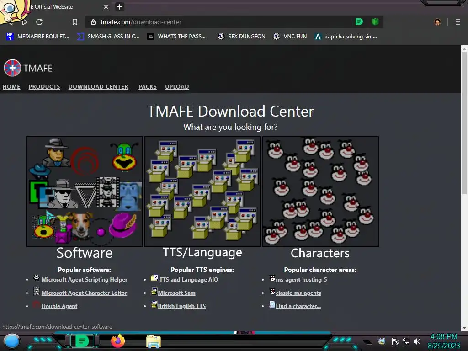Open ms-agent-hosting-5 link
Screen dimensions: 468x351
coord(302,280)
